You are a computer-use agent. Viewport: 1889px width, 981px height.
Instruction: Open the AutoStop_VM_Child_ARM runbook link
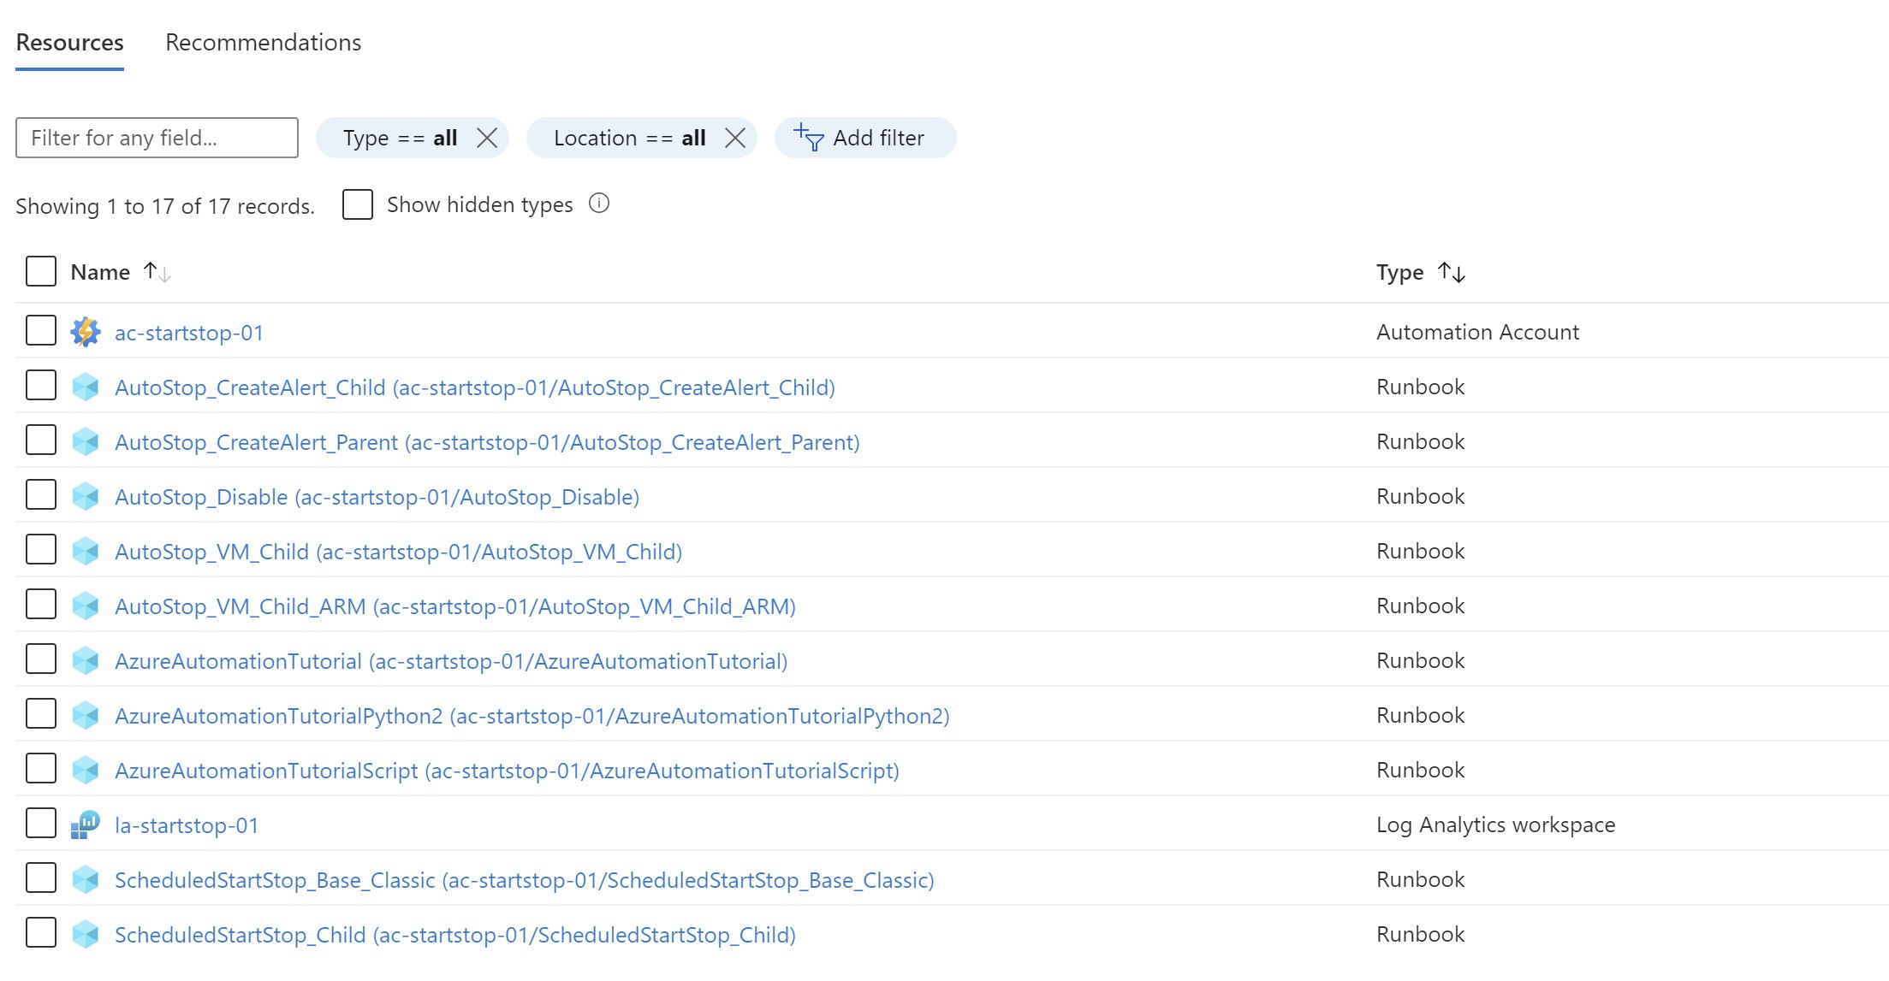pyautogui.click(x=455, y=606)
